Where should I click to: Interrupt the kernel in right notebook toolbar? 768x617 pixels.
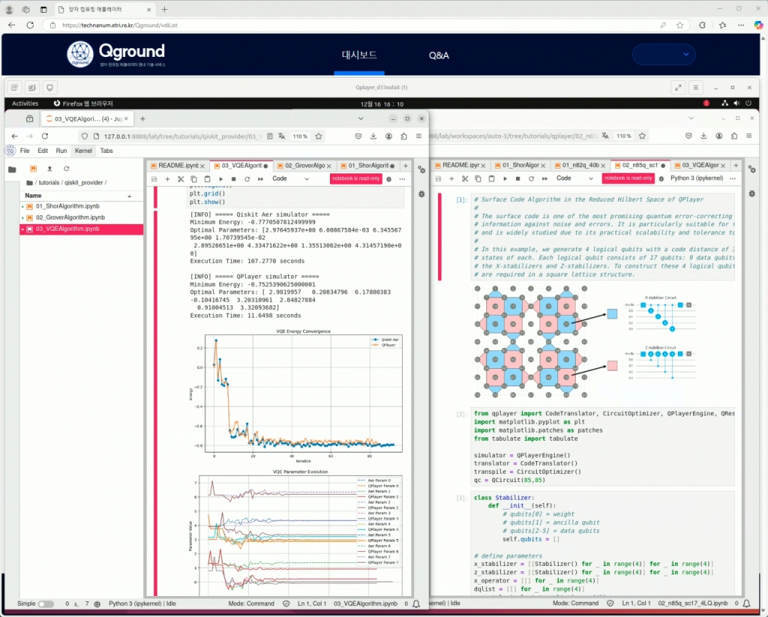[x=517, y=178]
